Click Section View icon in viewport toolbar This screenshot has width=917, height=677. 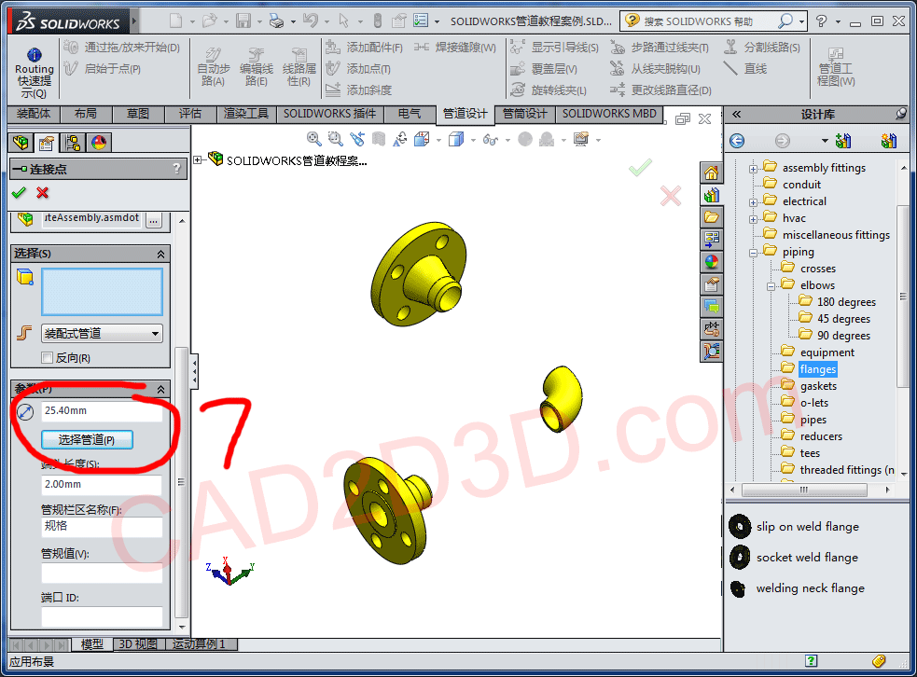[x=379, y=139]
